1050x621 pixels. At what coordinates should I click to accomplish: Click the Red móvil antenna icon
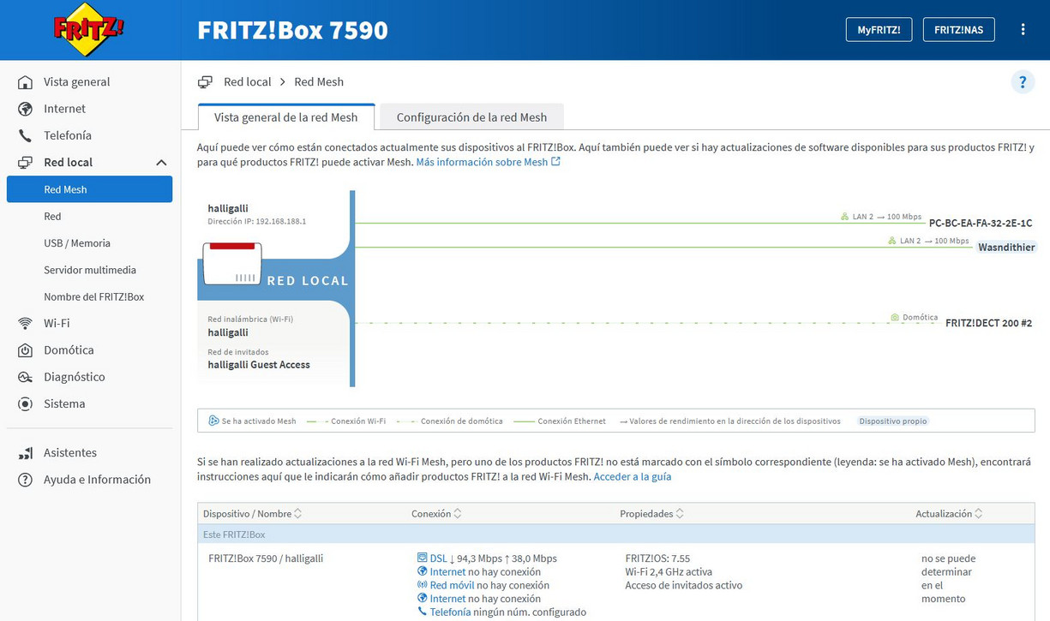tap(422, 585)
